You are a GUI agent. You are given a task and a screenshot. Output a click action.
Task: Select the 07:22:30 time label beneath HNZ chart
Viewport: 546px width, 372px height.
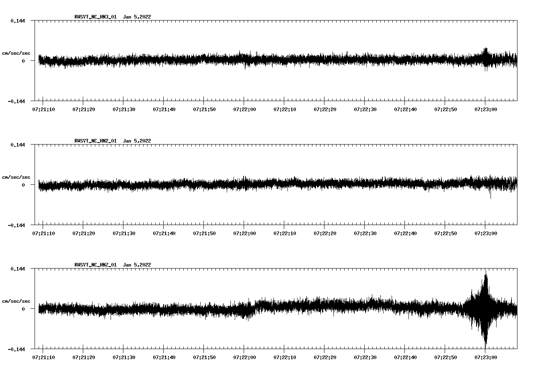pos(365,357)
